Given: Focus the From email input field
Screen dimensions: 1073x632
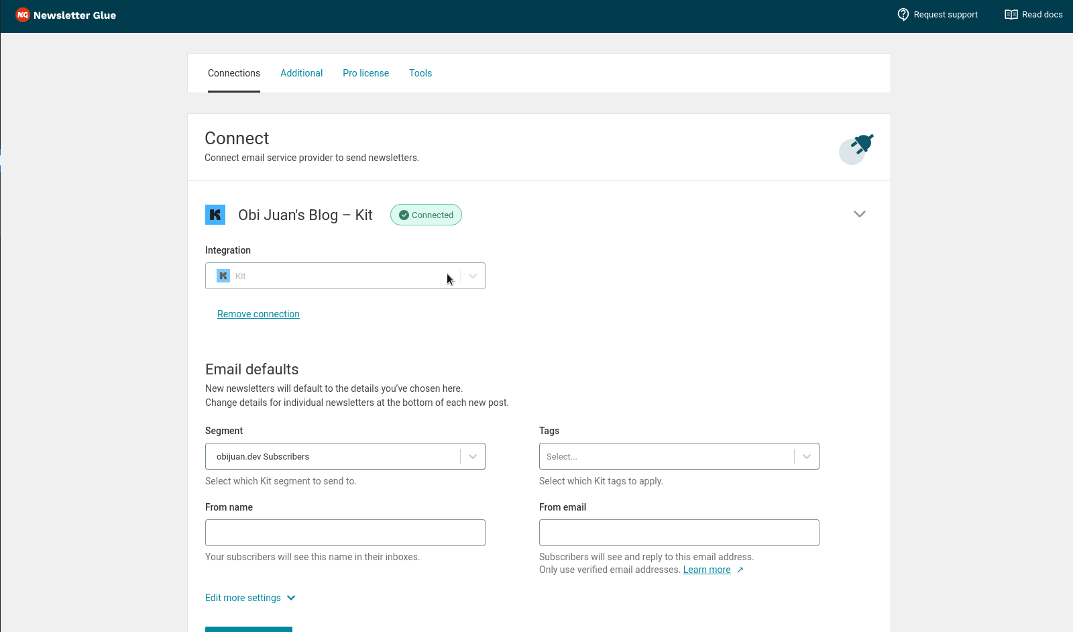Looking at the screenshot, I should [679, 533].
